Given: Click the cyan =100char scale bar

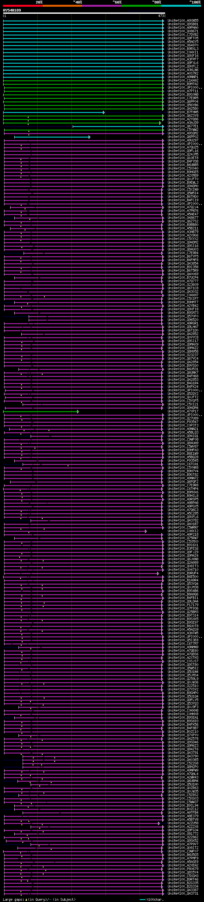Looking at the screenshot, I should tap(142, 899).
